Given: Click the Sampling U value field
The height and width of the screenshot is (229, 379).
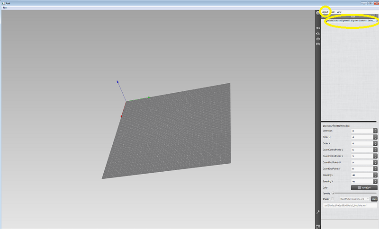Looking at the screenshot, I should 362,175.
